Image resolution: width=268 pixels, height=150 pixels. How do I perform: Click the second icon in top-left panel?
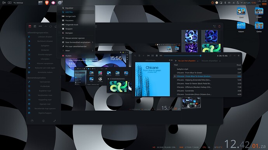point(10,3)
